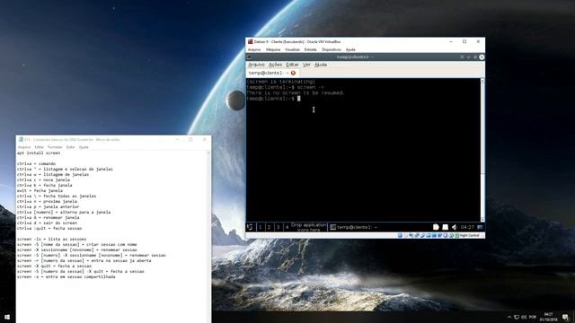575x323 pixels.
Task: Click 'screen -x = entra em sessao compartilhada' line
Action: (66, 277)
